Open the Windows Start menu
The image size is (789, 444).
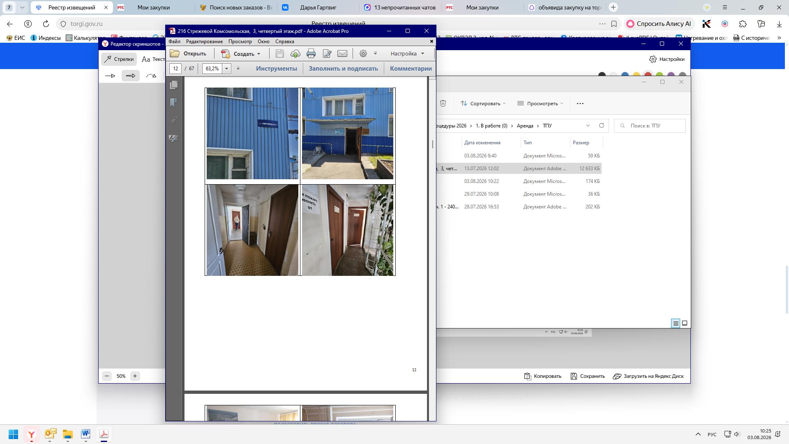pyautogui.click(x=13, y=434)
